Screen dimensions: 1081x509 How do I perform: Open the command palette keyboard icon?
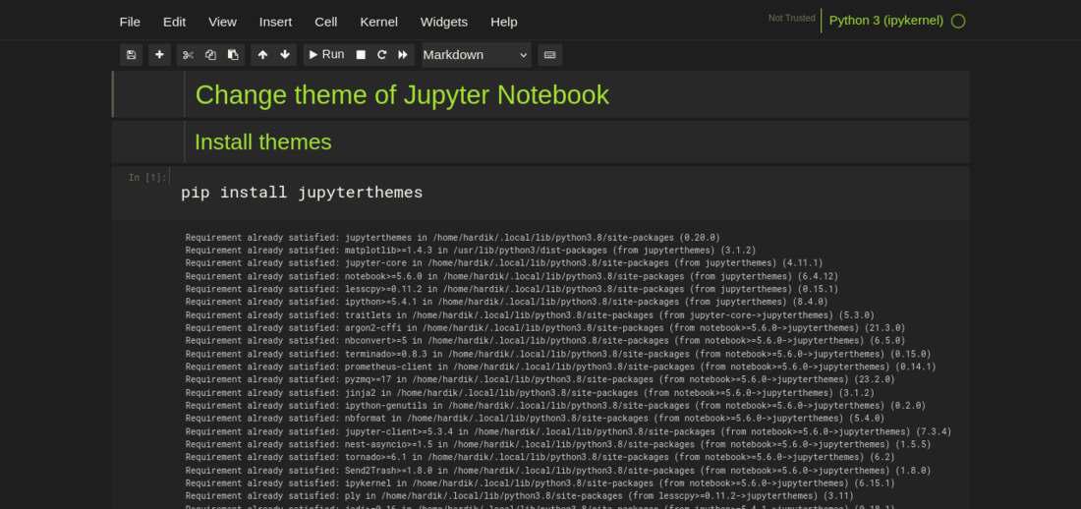[x=550, y=54]
